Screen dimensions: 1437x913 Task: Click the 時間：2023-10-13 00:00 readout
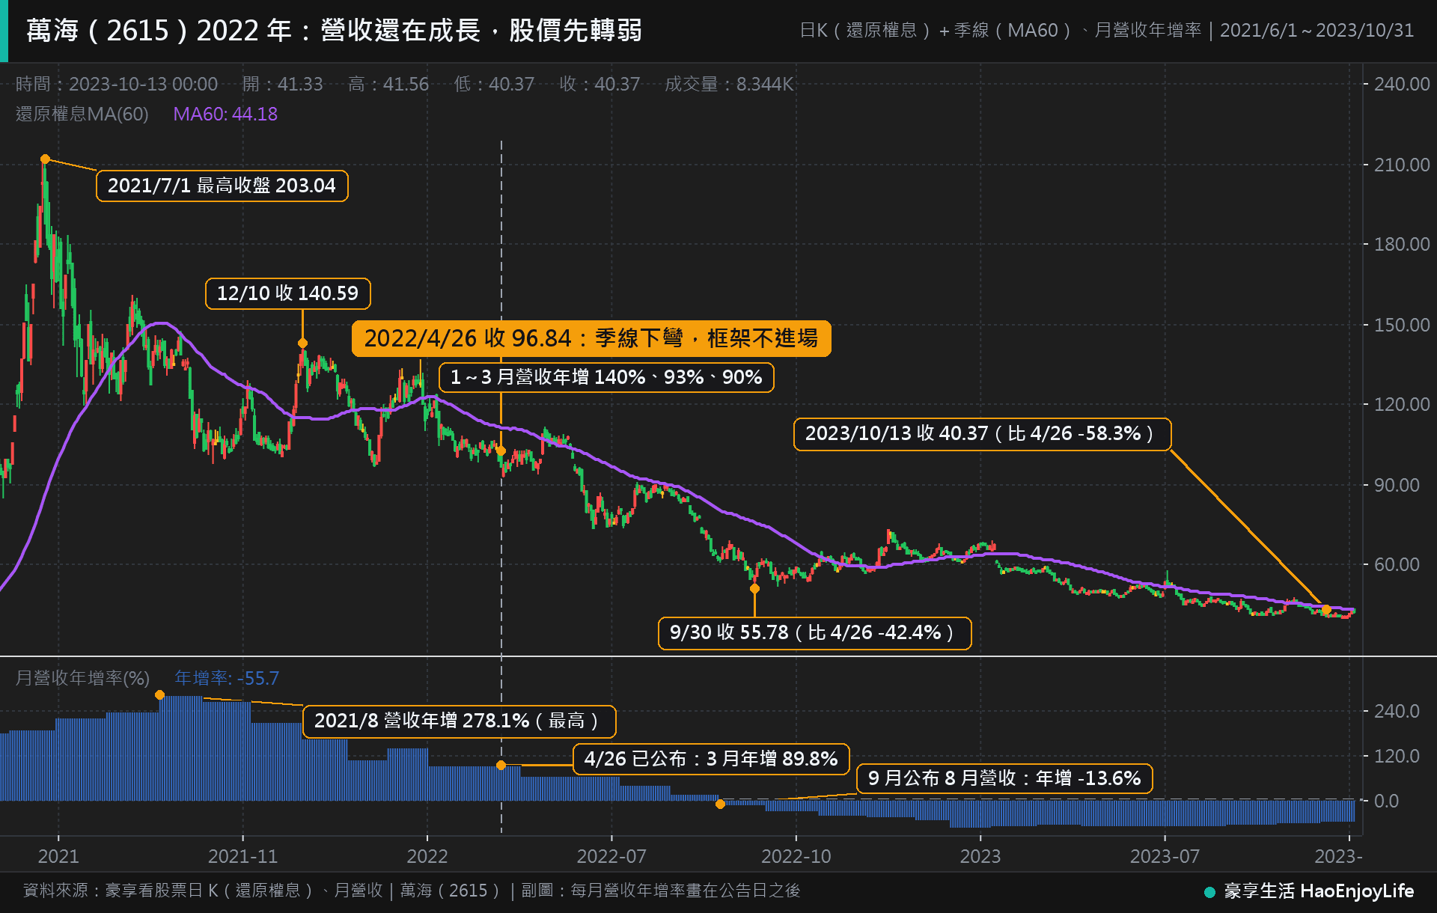pos(117,85)
